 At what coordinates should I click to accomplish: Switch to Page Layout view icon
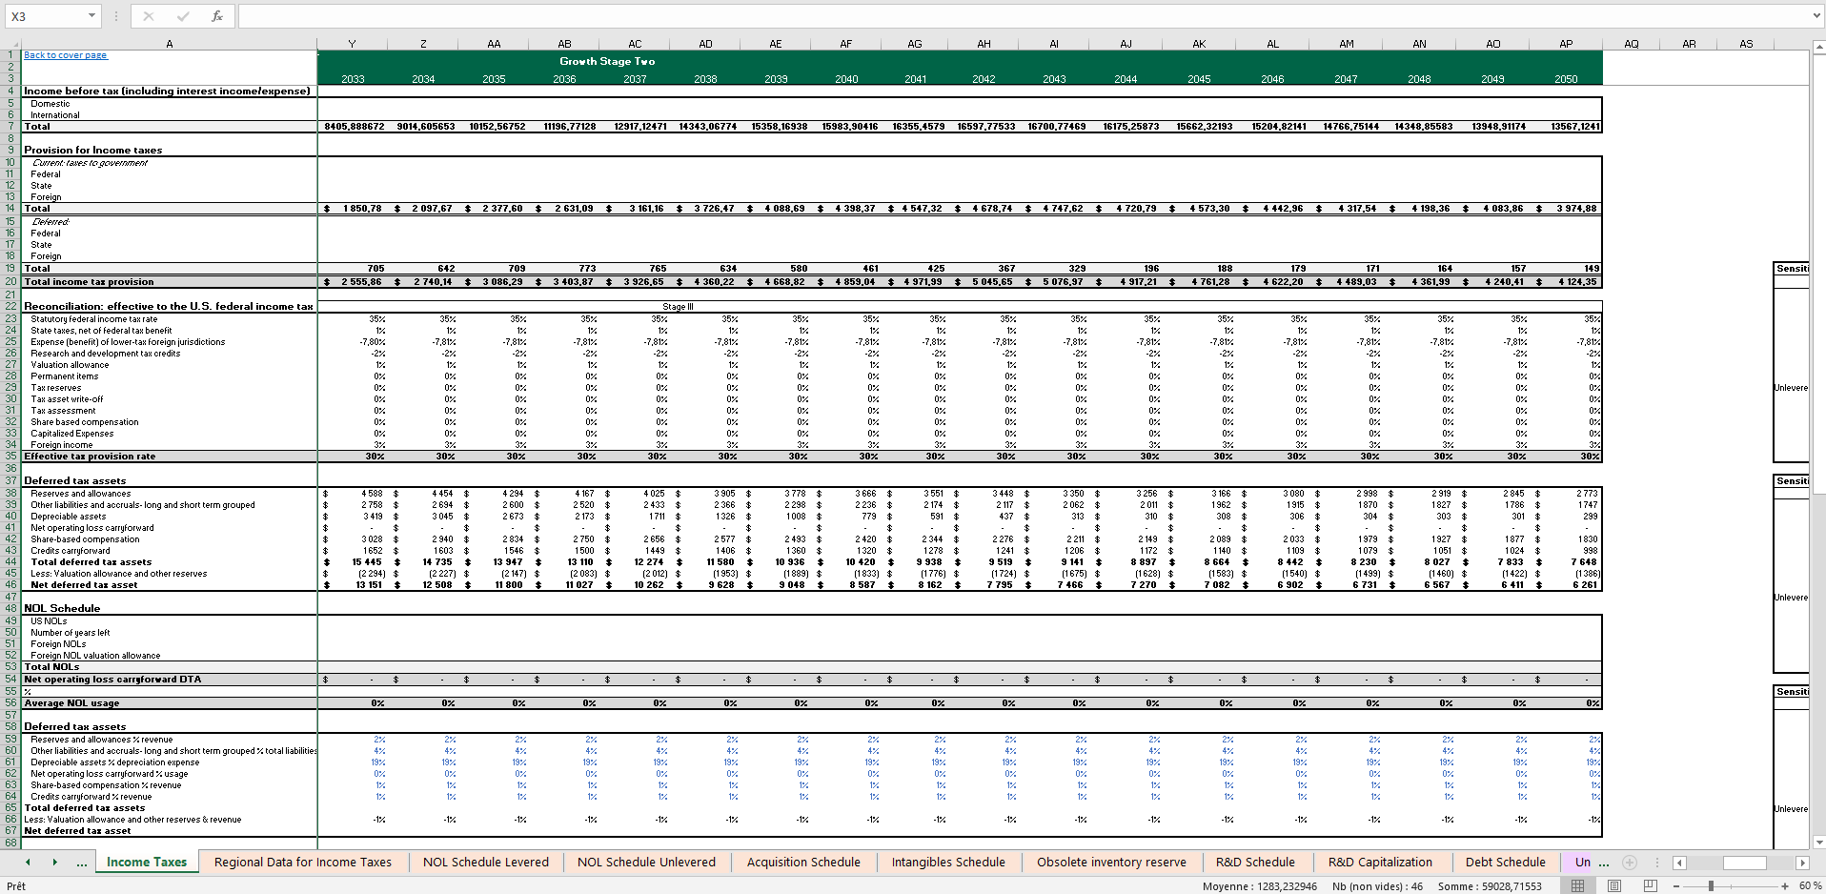coord(1614,885)
